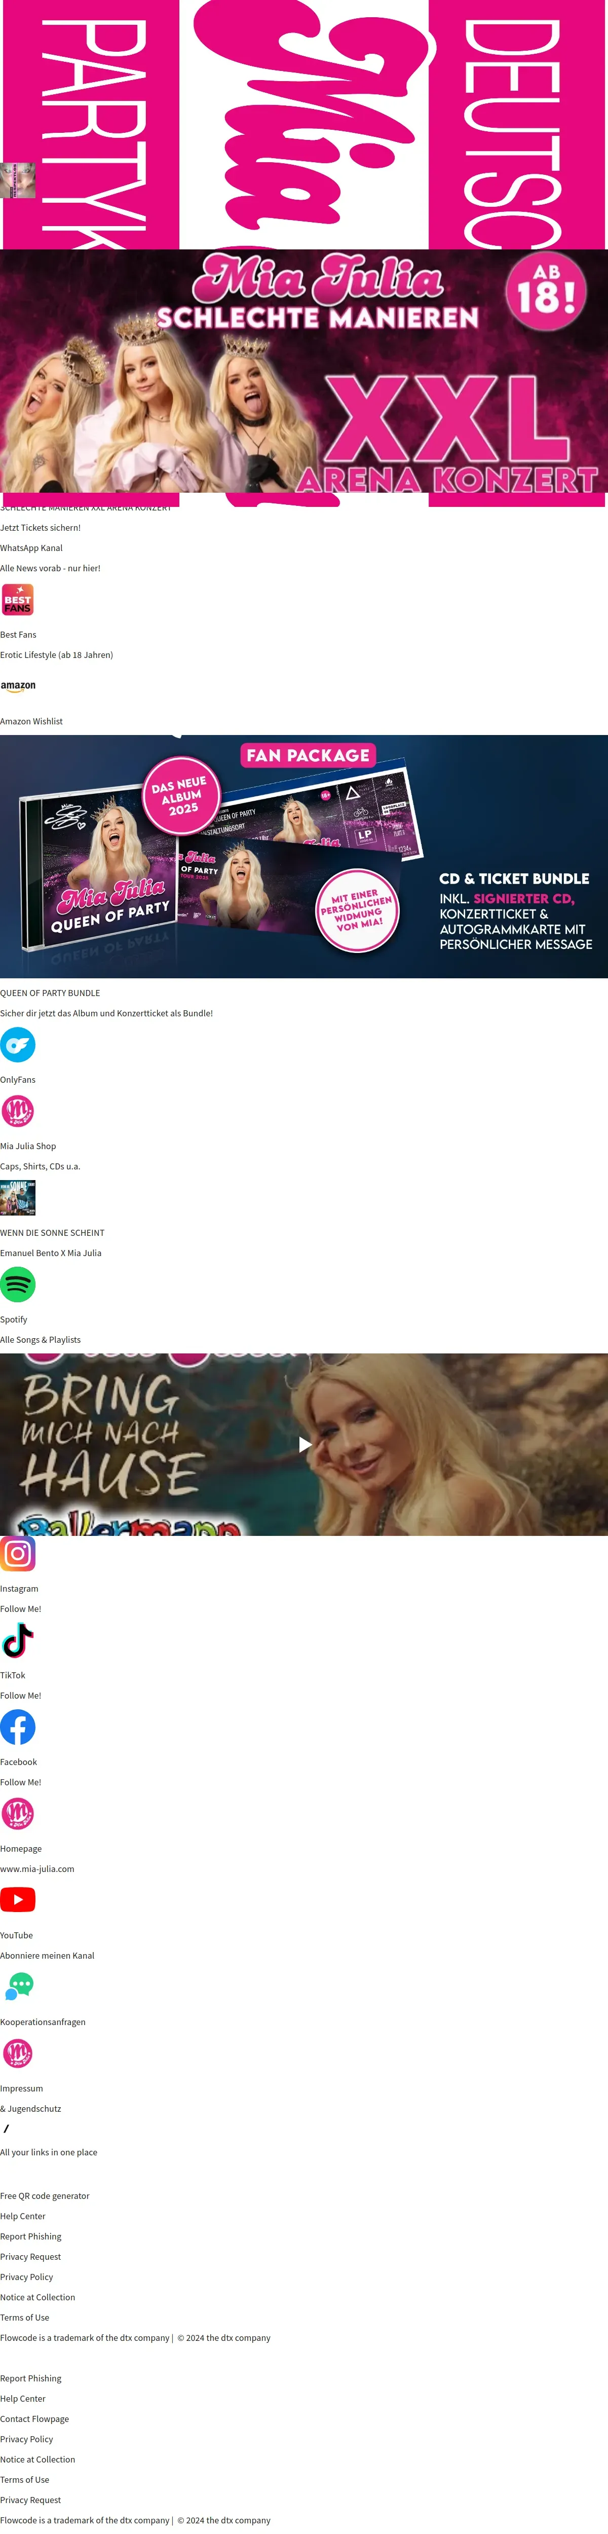Open the Homepage text label
This screenshot has width=608, height=2534.
pyautogui.click(x=21, y=1848)
